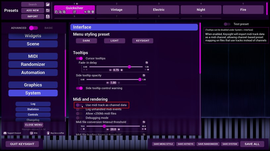This screenshot has width=270, height=151.
Task: Enable Allow >250kb midi files toggle
Action: (x=79, y=114)
